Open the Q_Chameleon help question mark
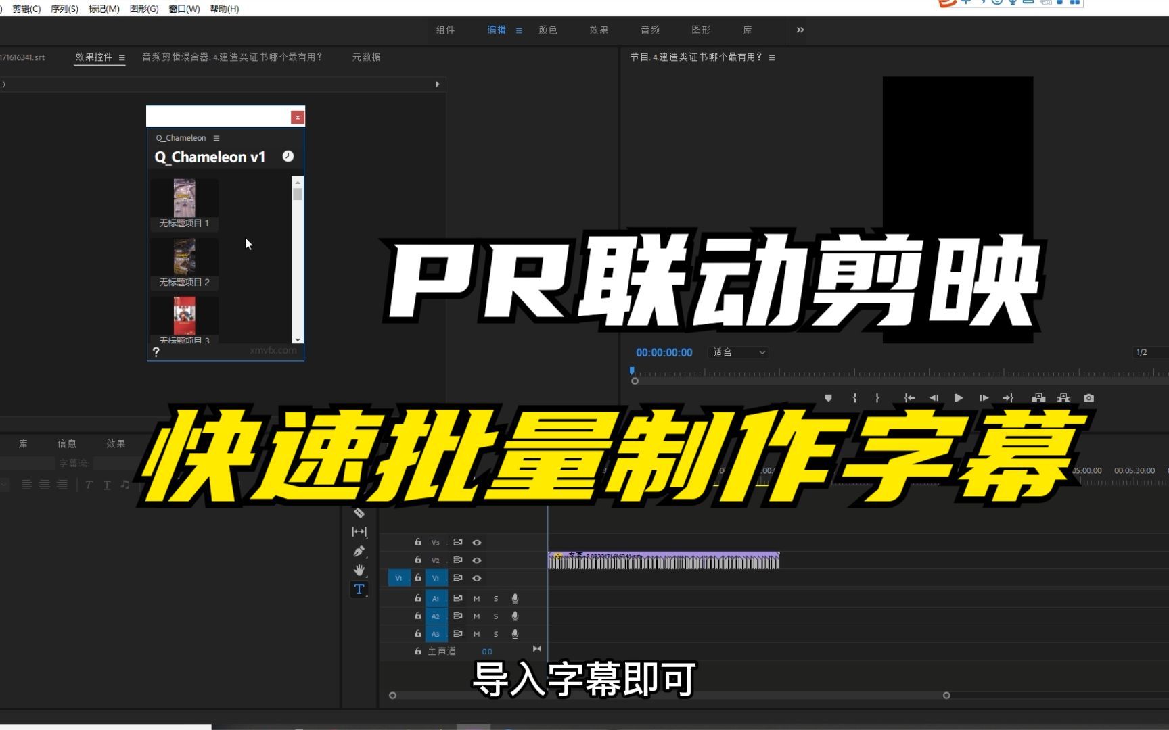The height and width of the screenshot is (730, 1169). 156,351
